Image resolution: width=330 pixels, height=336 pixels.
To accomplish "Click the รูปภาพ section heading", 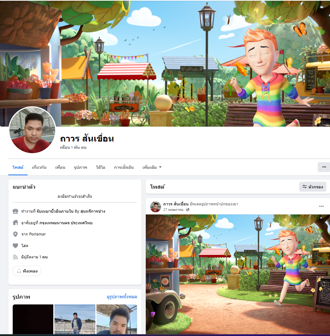I will point(21,297).
